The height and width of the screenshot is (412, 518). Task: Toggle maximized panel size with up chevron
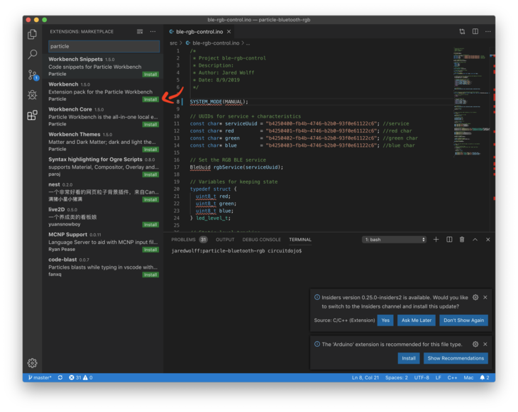[475, 240]
